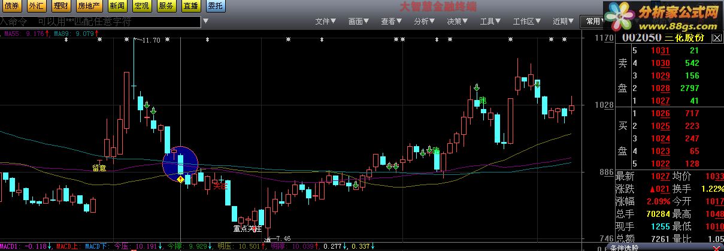This screenshot has height=251, width=724.
Task: Open the 服务 section button
Action: tap(166, 7)
